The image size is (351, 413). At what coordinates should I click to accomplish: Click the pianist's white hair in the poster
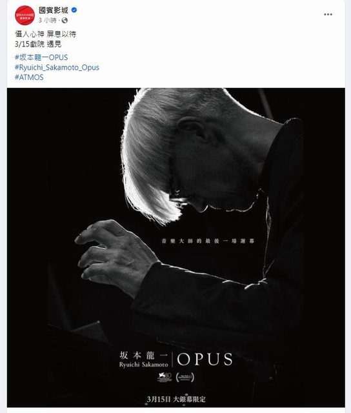tap(150, 153)
